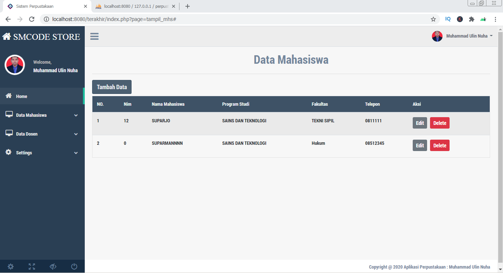Expand the Data Dosen submenu
503x273 pixels.
coord(76,134)
